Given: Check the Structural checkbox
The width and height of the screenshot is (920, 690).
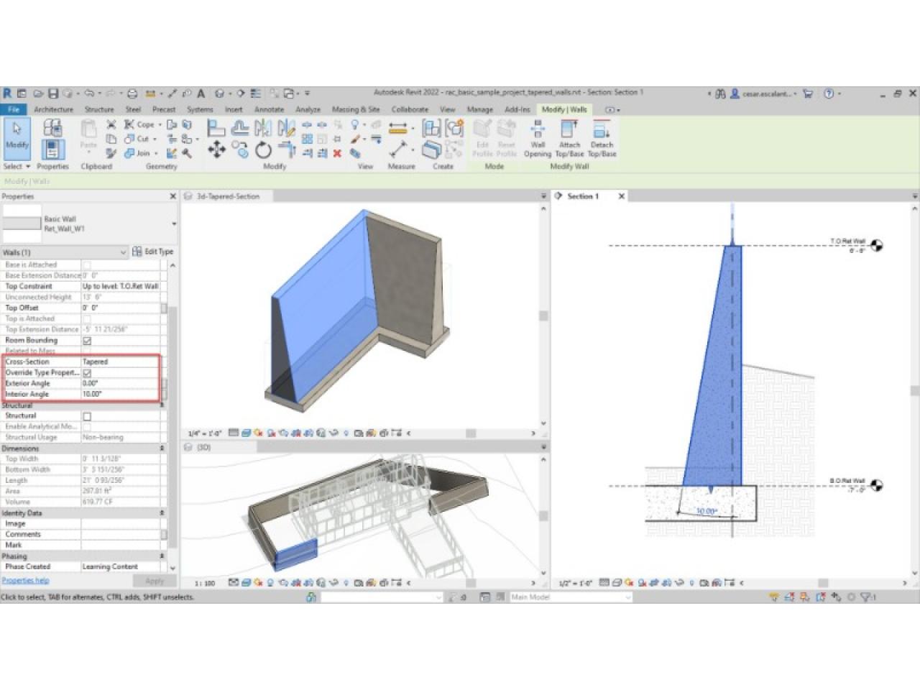Looking at the screenshot, I should [x=87, y=416].
